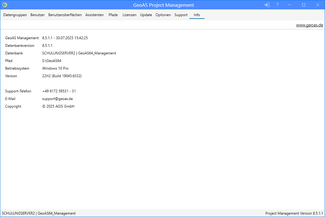325x217 pixels.
Task: Go to the Assistenten tab
Action: pyautogui.click(x=95, y=15)
